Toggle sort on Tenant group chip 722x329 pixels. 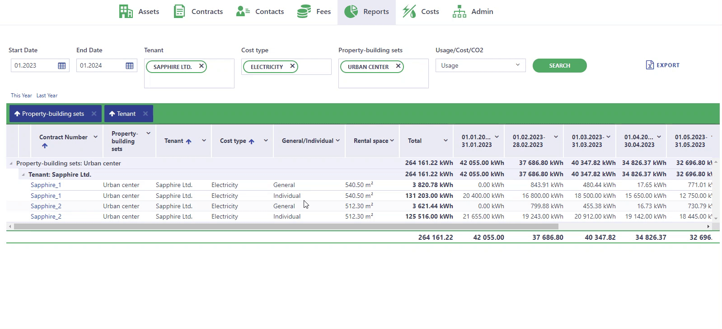point(122,114)
